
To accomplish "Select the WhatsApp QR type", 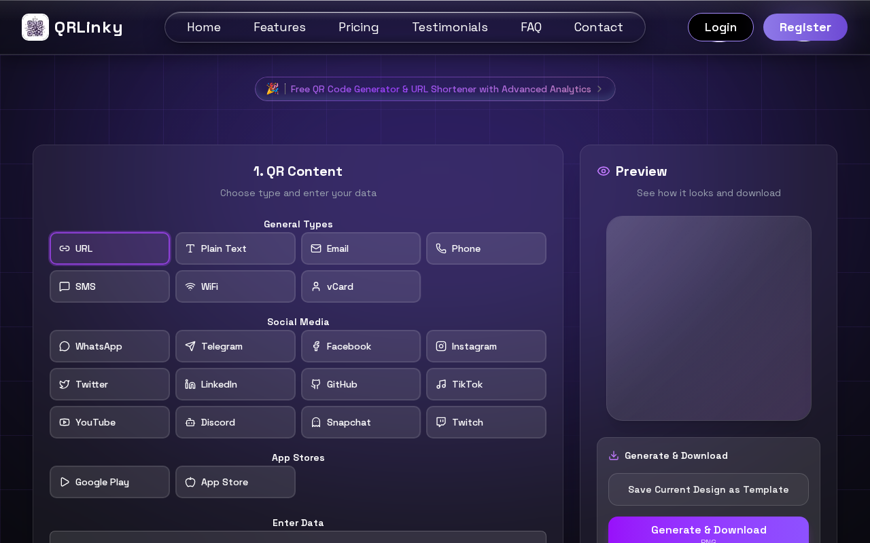I will click(x=109, y=346).
